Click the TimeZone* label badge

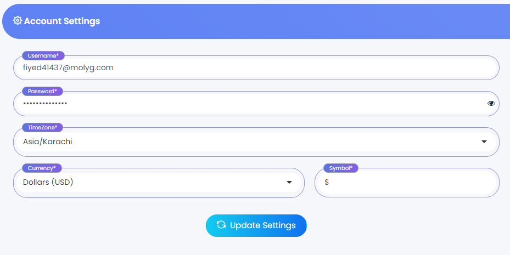(x=43, y=127)
